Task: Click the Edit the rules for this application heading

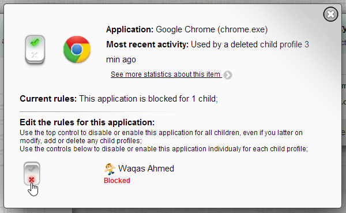Action: 87,122
